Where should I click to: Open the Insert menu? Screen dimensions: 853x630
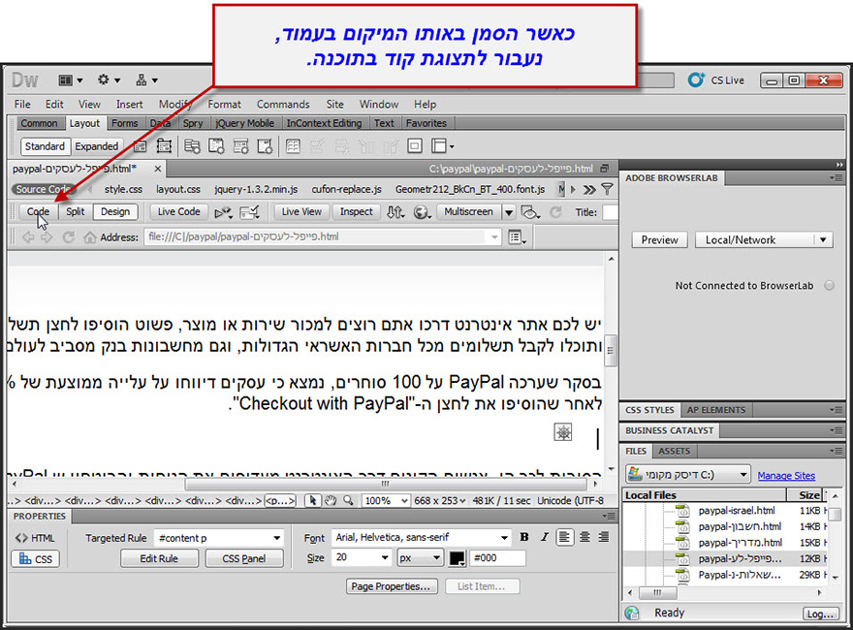click(x=129, y=104)
